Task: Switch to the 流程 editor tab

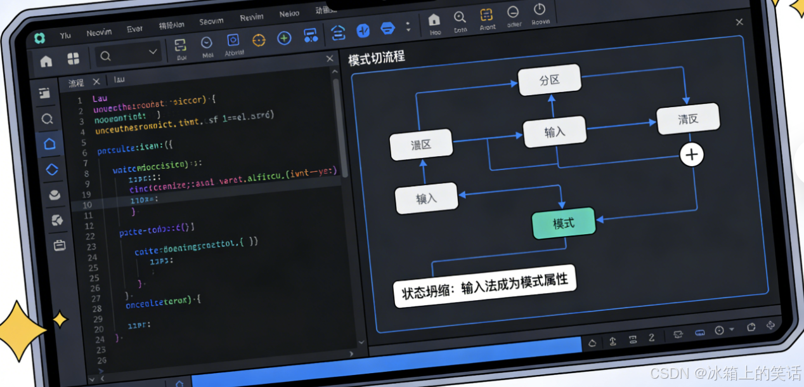Action: point(76,82)
